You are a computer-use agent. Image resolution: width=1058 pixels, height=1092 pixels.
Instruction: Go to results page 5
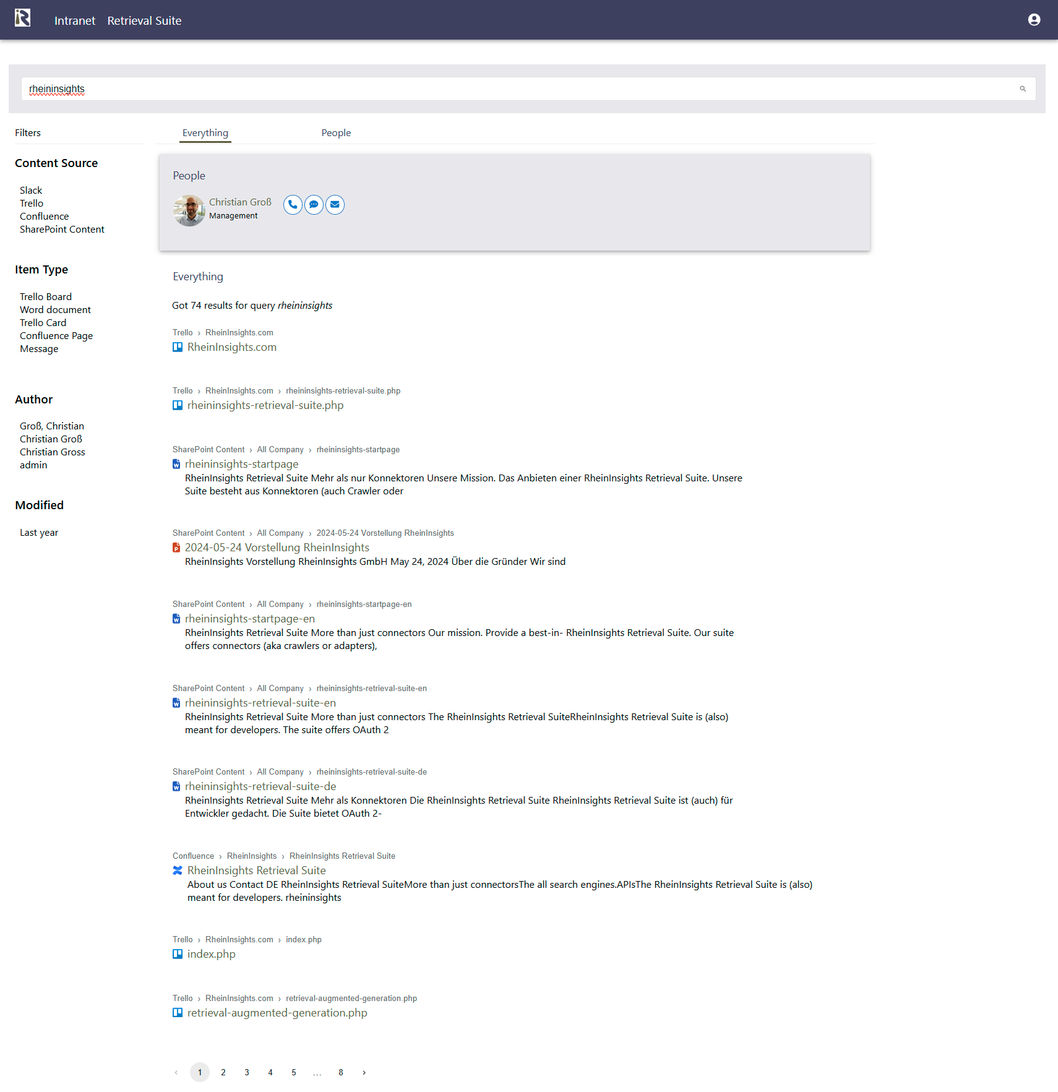(294, 1072)
